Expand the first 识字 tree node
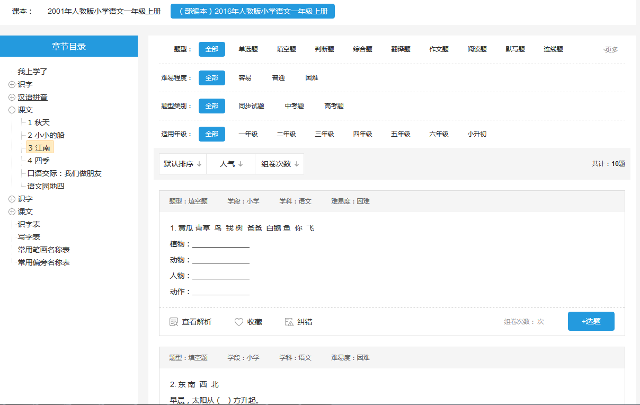The height and width of the screenshot is (405, 640). tap(12, 84)
